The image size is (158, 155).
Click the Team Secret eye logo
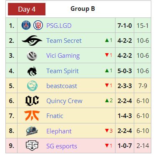pyautogui.click(x=32, y=40)
